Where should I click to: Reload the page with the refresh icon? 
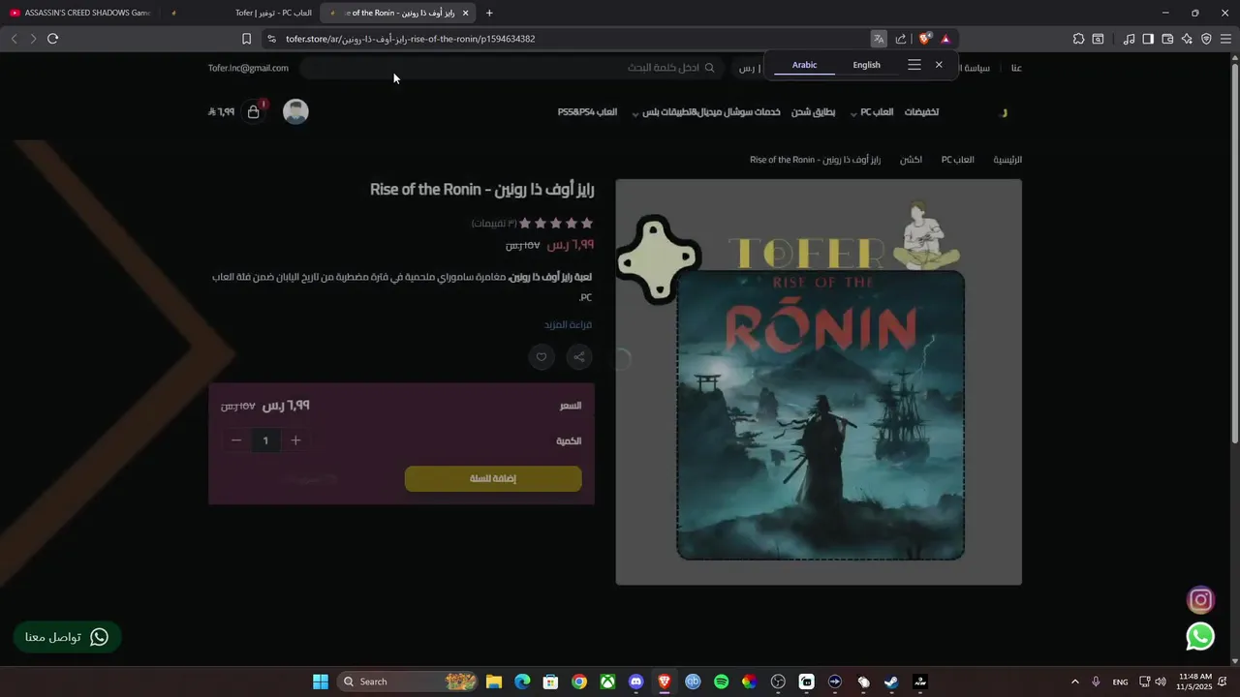coord(52,39)
